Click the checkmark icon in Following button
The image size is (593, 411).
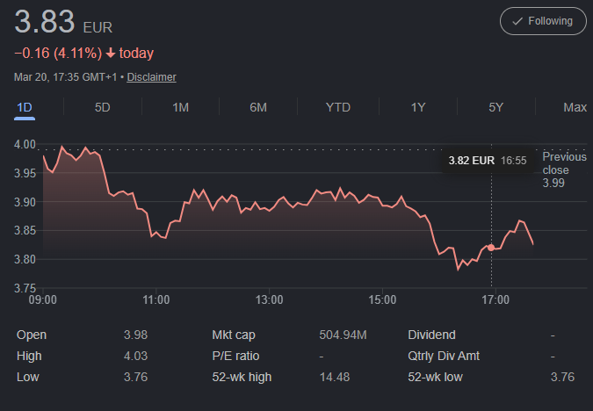(517, 22)
